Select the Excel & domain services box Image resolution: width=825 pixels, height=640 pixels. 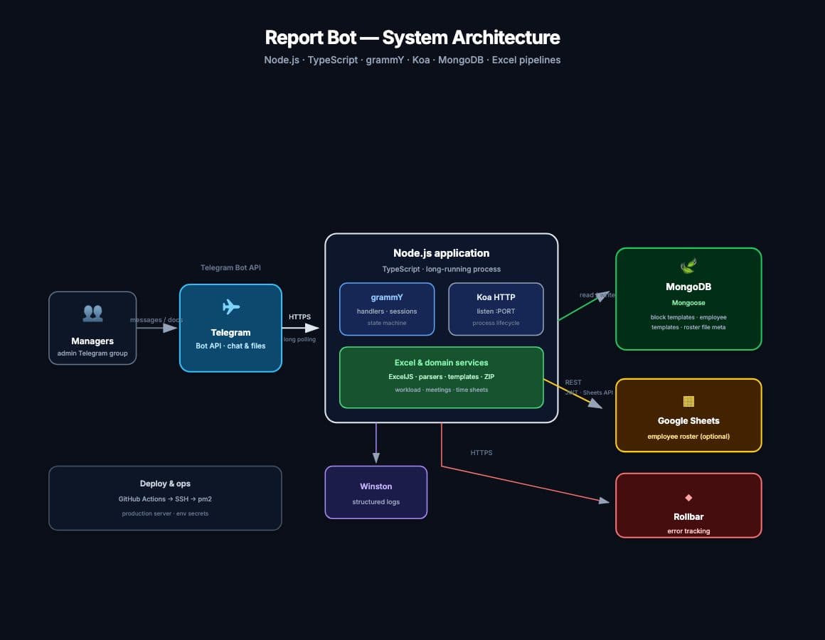pyautogui.click(x=442, y=378)
